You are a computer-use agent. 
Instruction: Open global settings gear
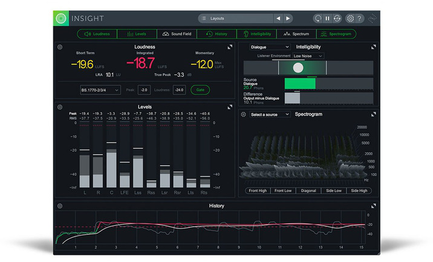[350, 19]
